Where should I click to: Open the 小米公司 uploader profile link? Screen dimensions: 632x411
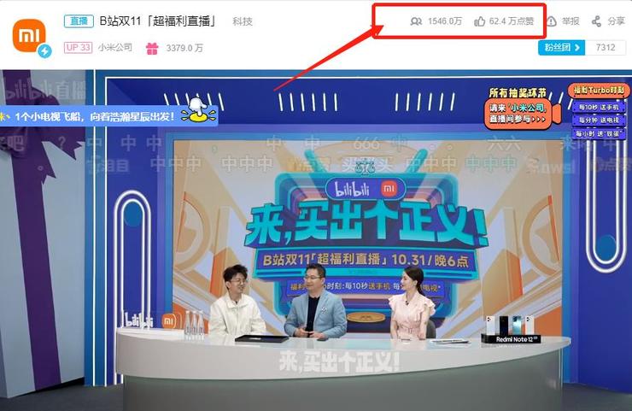[115, 48]
